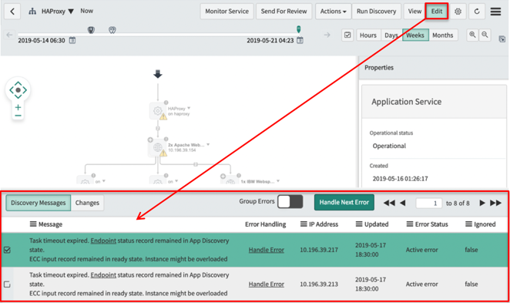Click the Run Discovery button
Viewport: 510px width, 303px height.
(x=376, y=12)
